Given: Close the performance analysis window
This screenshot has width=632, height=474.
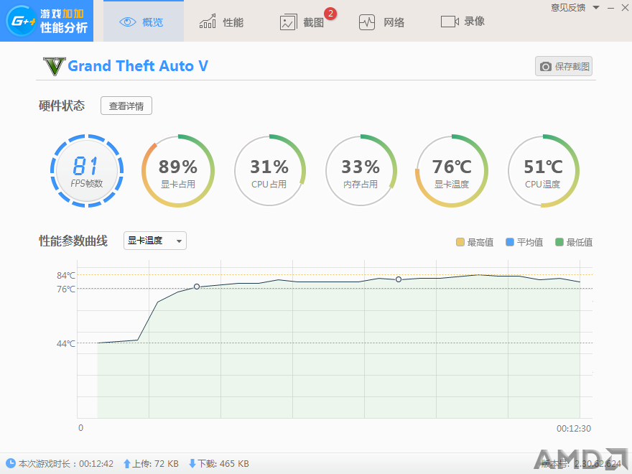Looking at the screenshot, I should pyautogui.click(x=625, y=8).
